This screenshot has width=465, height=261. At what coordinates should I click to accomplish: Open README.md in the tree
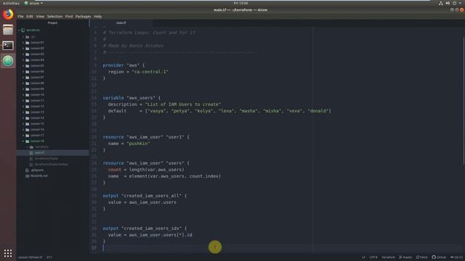tap(39, 175)
